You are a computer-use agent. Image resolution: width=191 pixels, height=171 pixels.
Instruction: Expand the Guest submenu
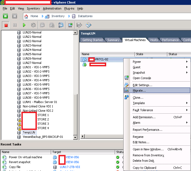[187, 67]
